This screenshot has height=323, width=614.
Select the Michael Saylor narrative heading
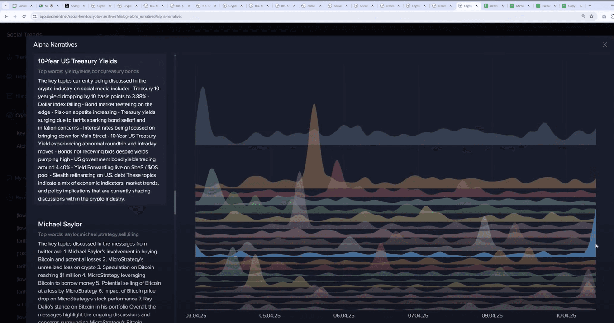60,224
